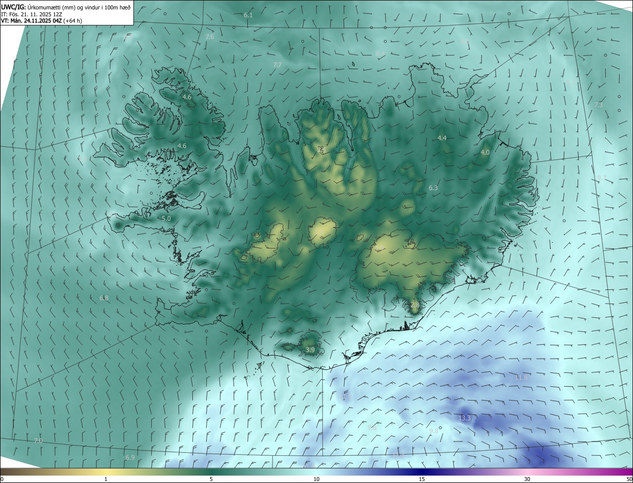This screenshot has height=483, width=633.
Task: Click the 3.9 value near the south coast glacier
Action: point(310,350)
